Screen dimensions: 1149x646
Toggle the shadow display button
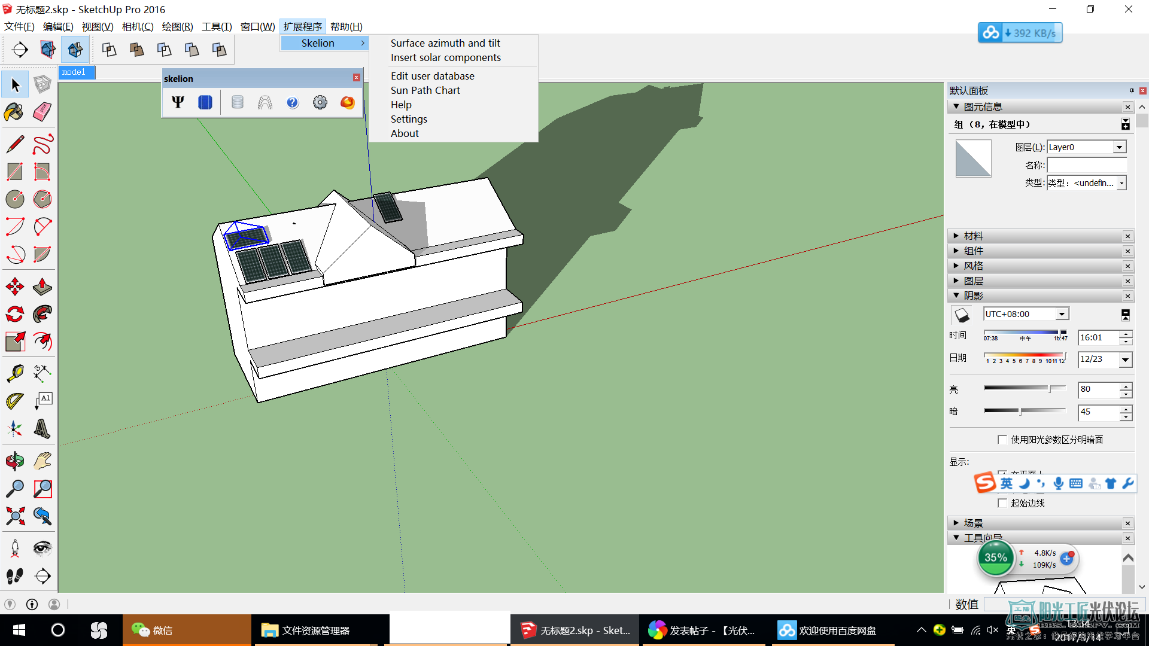962,315
